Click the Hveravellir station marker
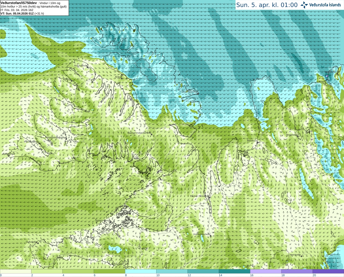Viewport: 344px width, 277px height. (301, 256)
